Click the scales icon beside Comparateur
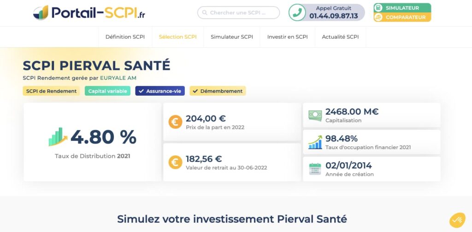The width and height of the screenshot is (472, 232). pyautogui.click(x=378, y=17)
